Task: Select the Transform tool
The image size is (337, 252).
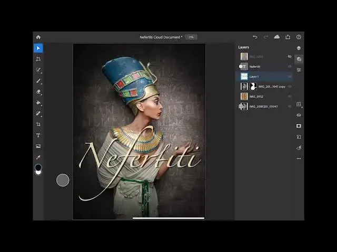Action: (x=38, y=59)
